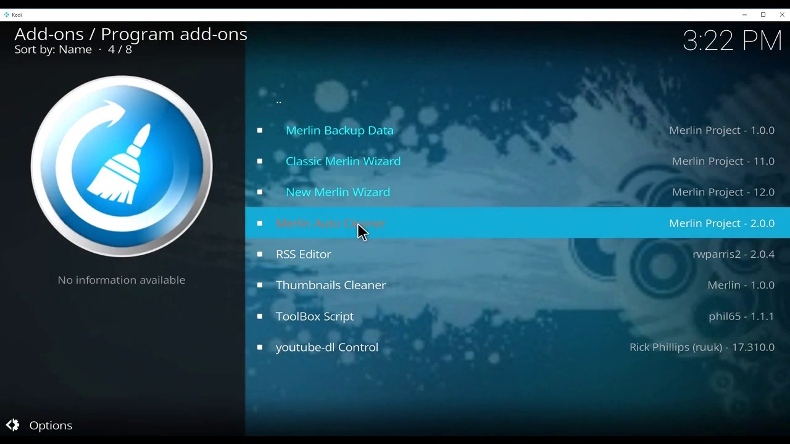Click the bullet icon beside youtube-dl Control
Image resolution: width=790 pixels, height=444 pixels.
pyautogui.click(x=260, y=347)
